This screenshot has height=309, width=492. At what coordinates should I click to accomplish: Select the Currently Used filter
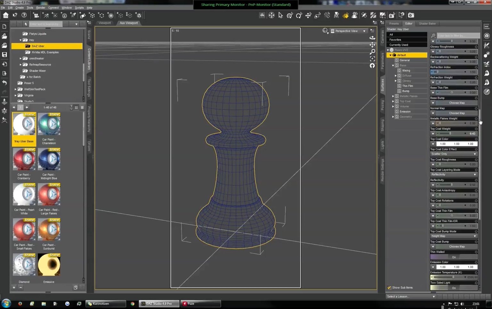point(406,45)
